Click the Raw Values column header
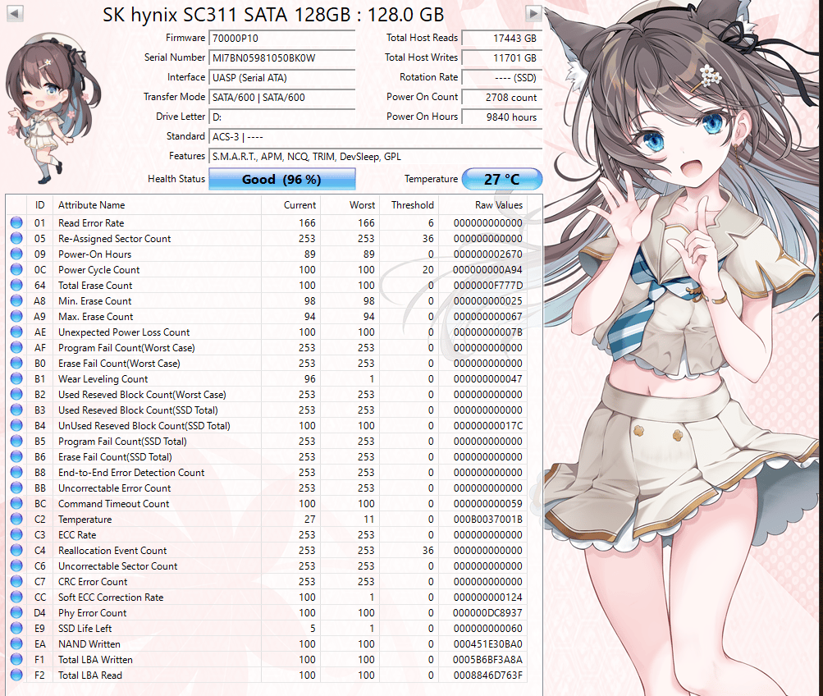 [482, 204]
